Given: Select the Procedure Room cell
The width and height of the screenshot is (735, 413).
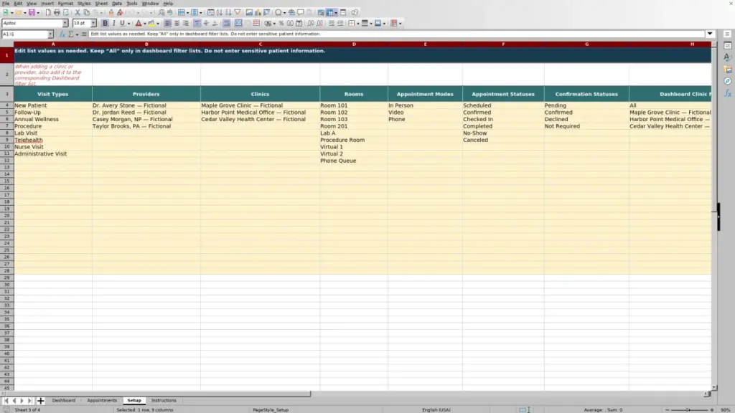Looking at the screenshot, I should (x=354, y=140).
